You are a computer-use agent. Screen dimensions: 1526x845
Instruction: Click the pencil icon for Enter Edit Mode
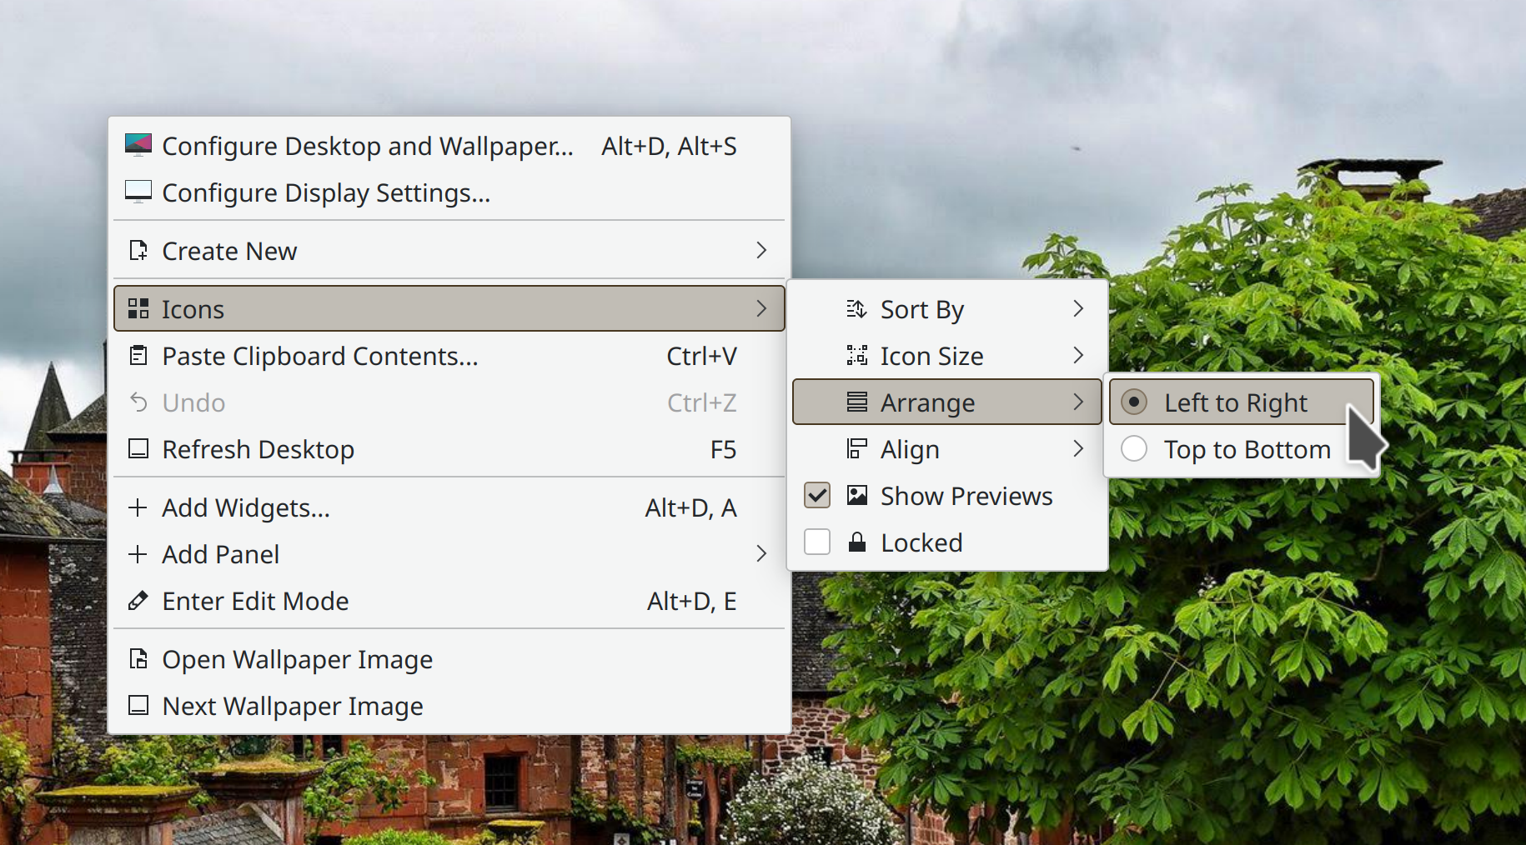138,601
